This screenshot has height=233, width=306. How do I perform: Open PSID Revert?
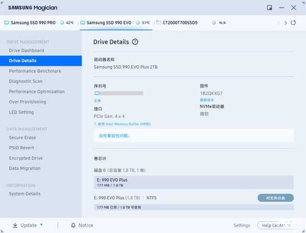[21, 148]
